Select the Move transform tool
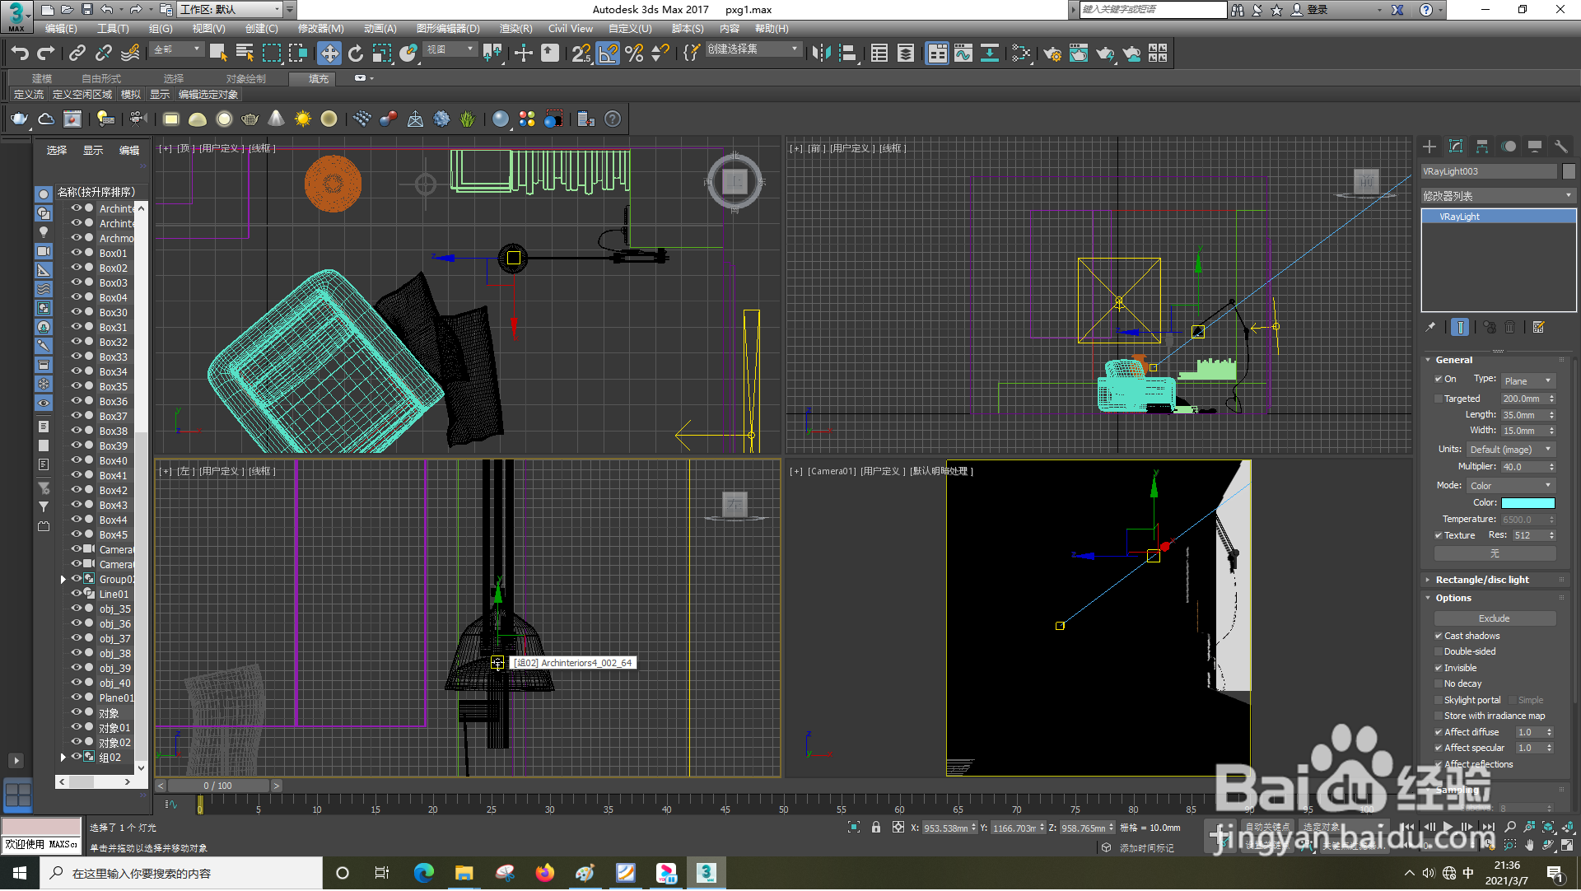This screenshot has width=1581, height=891. (329, 54)
